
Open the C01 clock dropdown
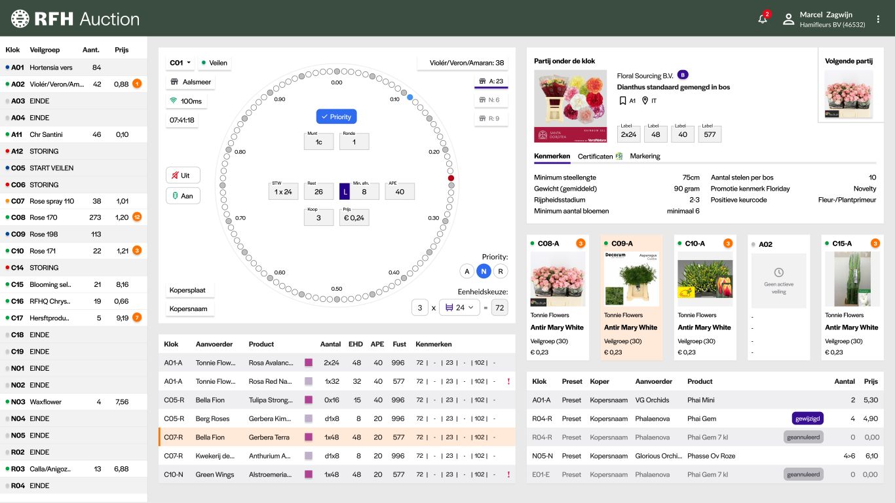(x=180, y=63)
